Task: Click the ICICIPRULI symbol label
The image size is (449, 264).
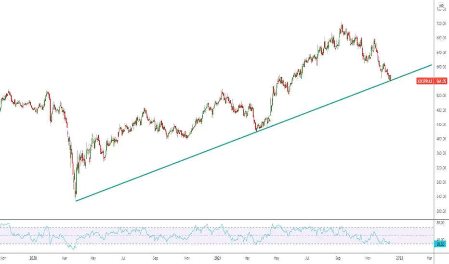Action: (425, 81)
